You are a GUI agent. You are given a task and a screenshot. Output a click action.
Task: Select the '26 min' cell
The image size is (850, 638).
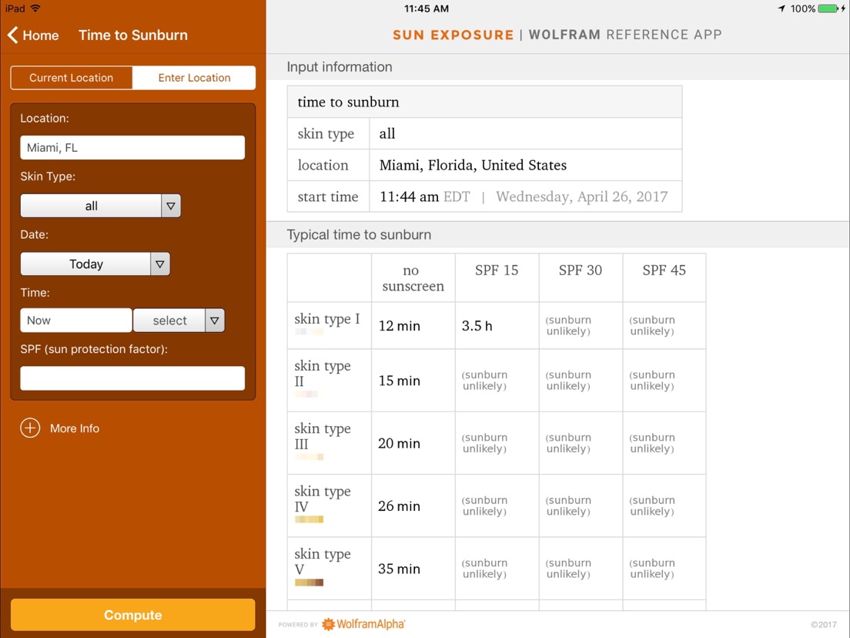(413, 505)
